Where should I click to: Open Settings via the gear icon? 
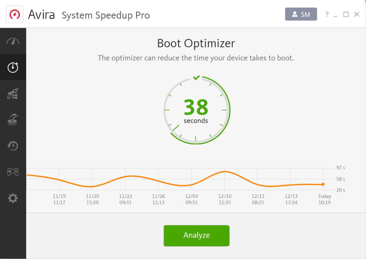[x=13, y=198]
